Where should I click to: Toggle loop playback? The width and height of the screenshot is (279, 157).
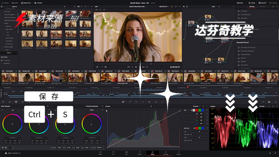tap(147, 67)
